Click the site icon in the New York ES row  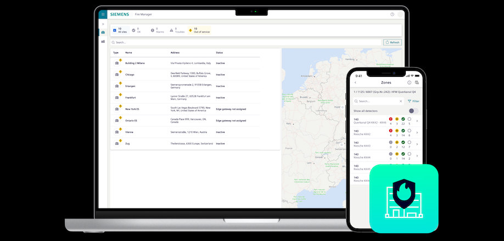tap(117, 109)
